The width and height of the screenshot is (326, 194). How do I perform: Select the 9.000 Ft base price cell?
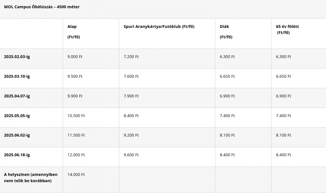click(x=75, y=57)
